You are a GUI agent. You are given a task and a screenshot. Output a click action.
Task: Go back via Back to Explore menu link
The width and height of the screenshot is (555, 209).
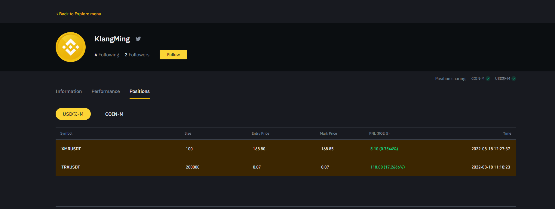click(79, 14)
